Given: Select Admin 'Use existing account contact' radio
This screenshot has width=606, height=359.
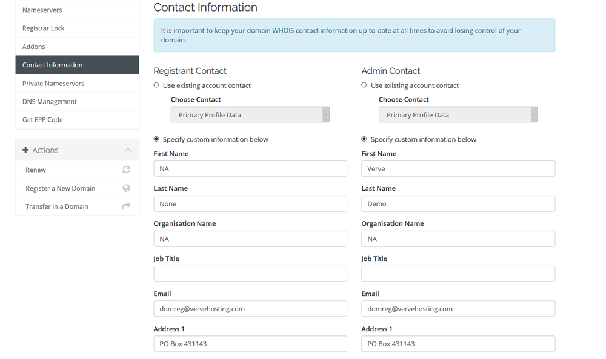Looking at the screenshot, I should click(364, 85).
